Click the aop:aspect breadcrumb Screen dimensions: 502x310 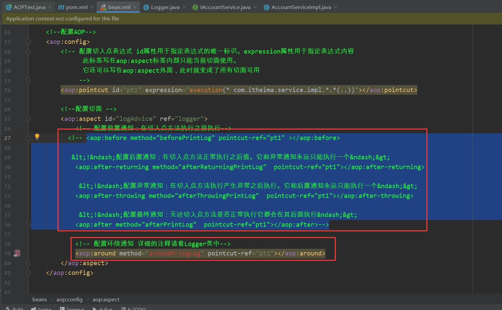tap(106, 299)
